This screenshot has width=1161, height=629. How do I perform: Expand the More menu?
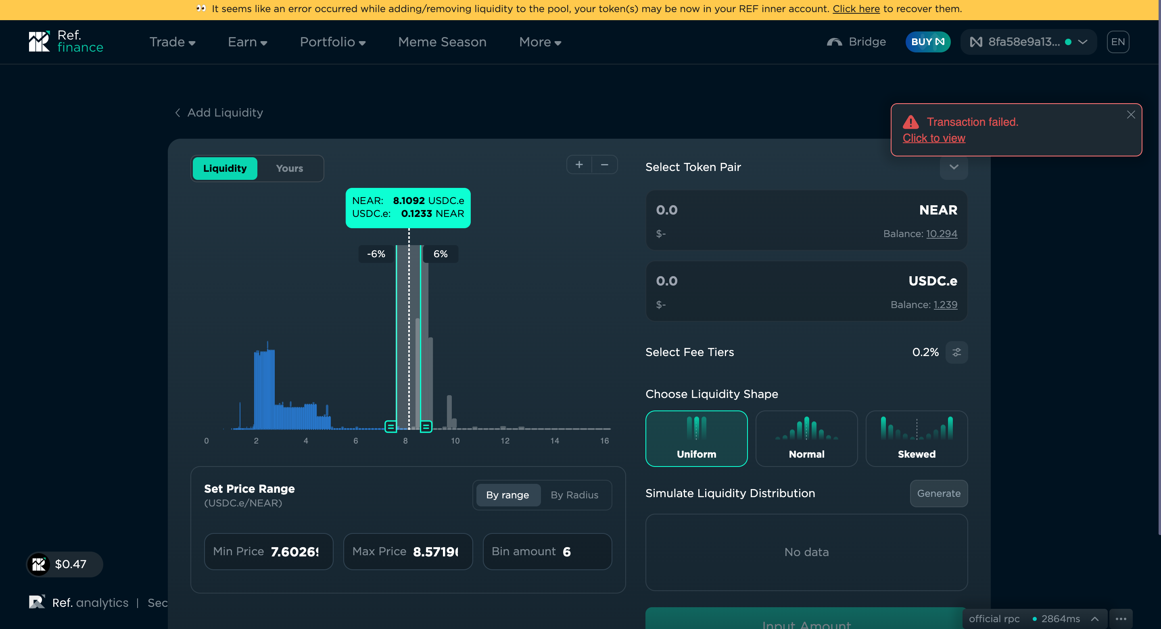[540, 42]
